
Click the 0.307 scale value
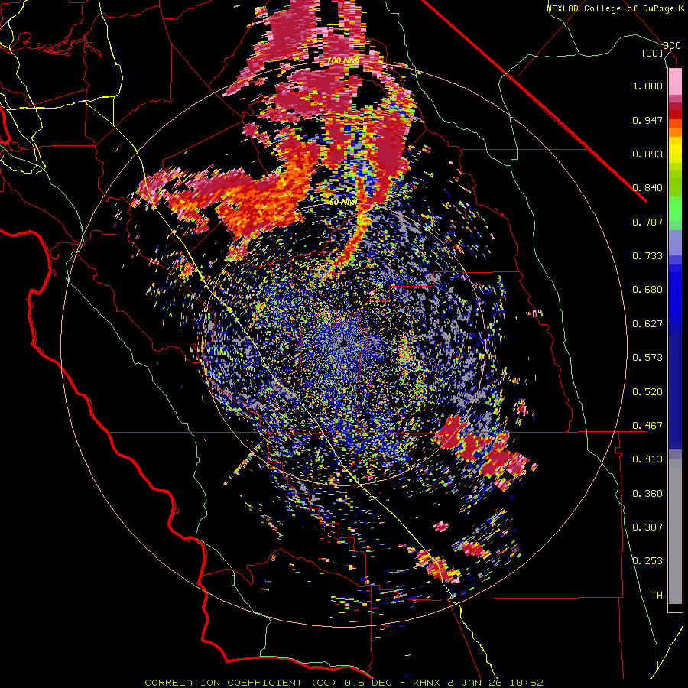[647, 527]
